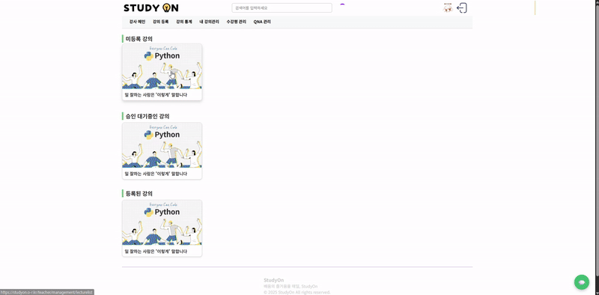Screen dimensions: 599x295
Task: Click the footer copyright text
Action: click(x=297, y=292)
